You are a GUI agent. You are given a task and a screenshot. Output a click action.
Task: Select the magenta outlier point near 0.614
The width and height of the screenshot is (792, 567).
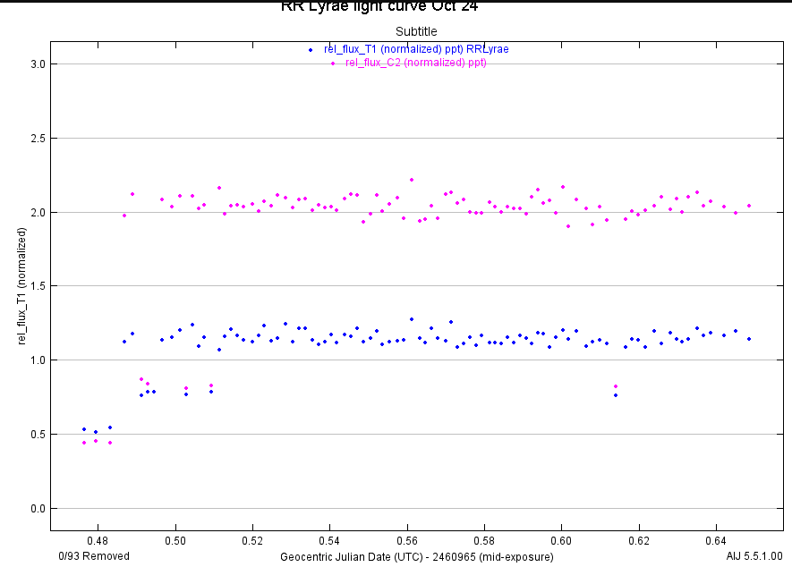[616, 386]
